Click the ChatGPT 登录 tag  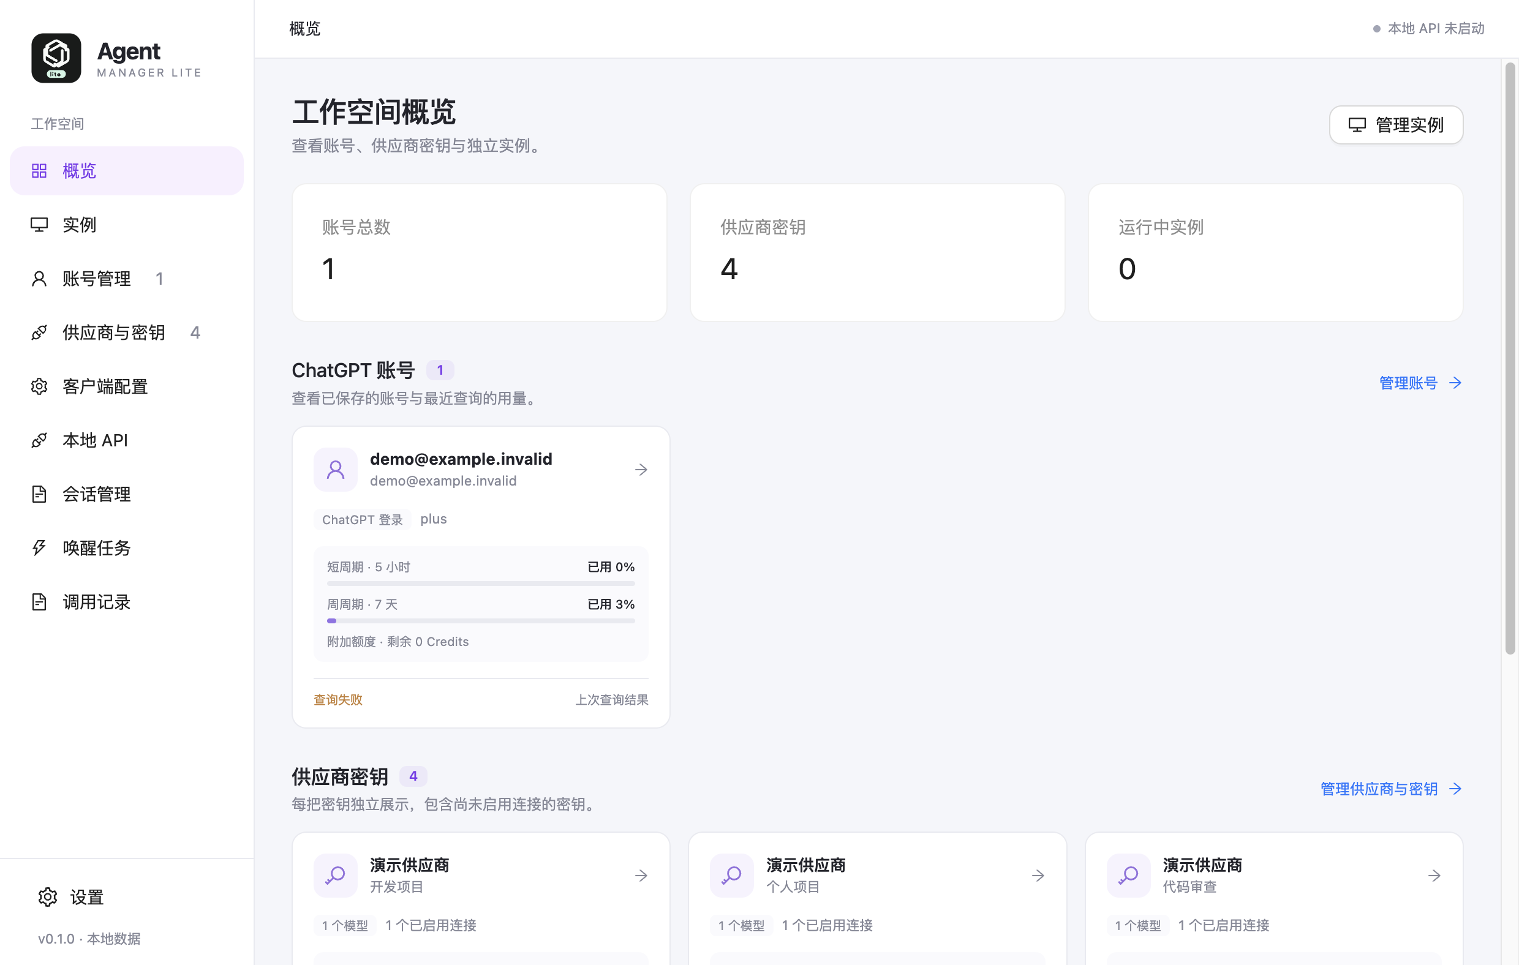click(363, 520)
